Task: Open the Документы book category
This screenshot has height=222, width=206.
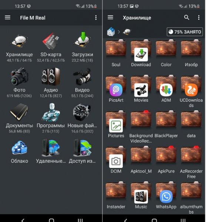Action: click(19, 112)
